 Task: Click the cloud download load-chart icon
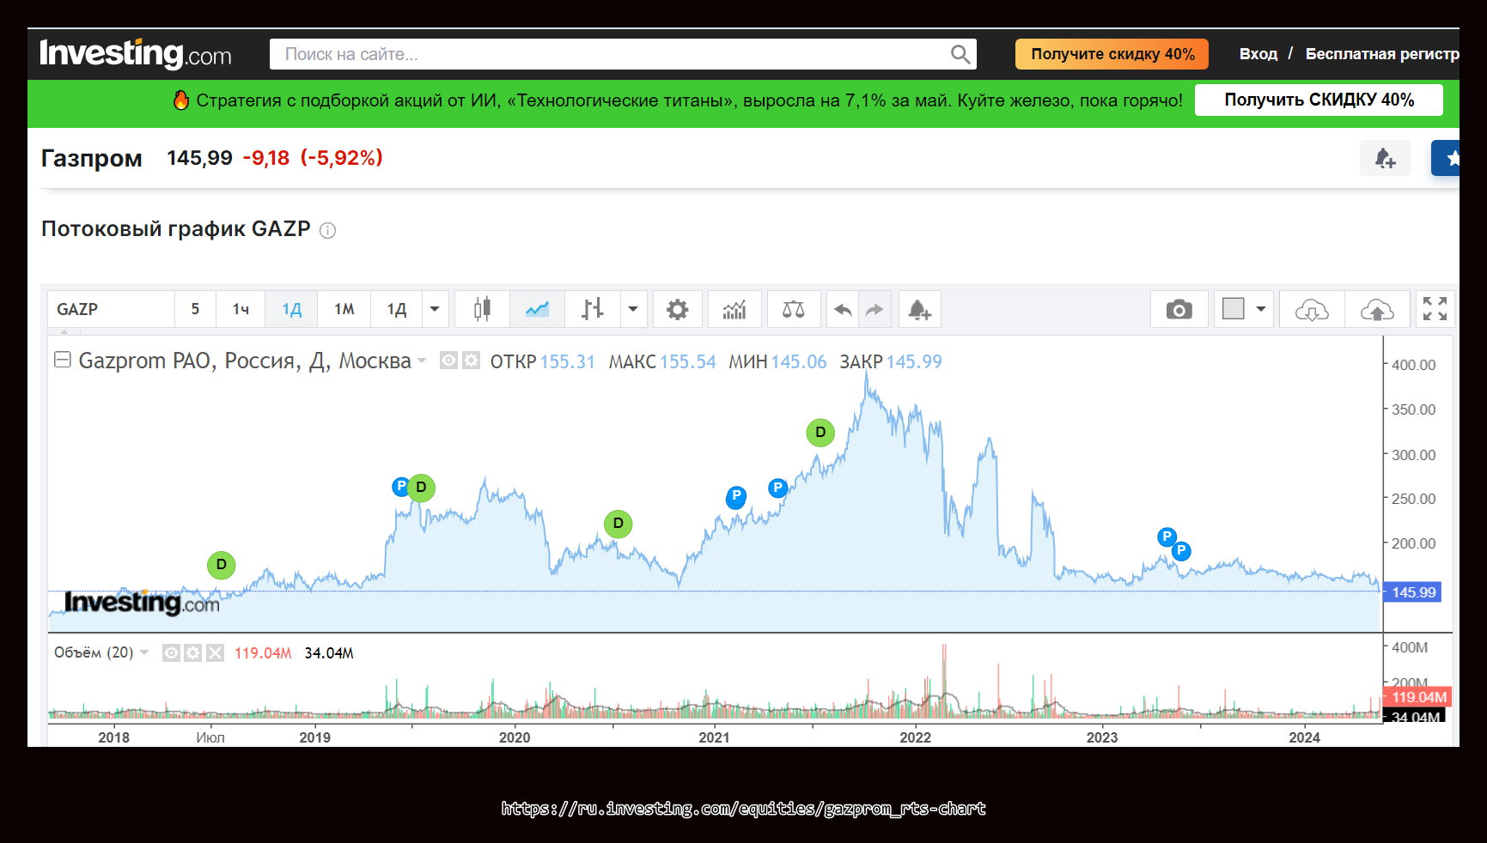1311,309
